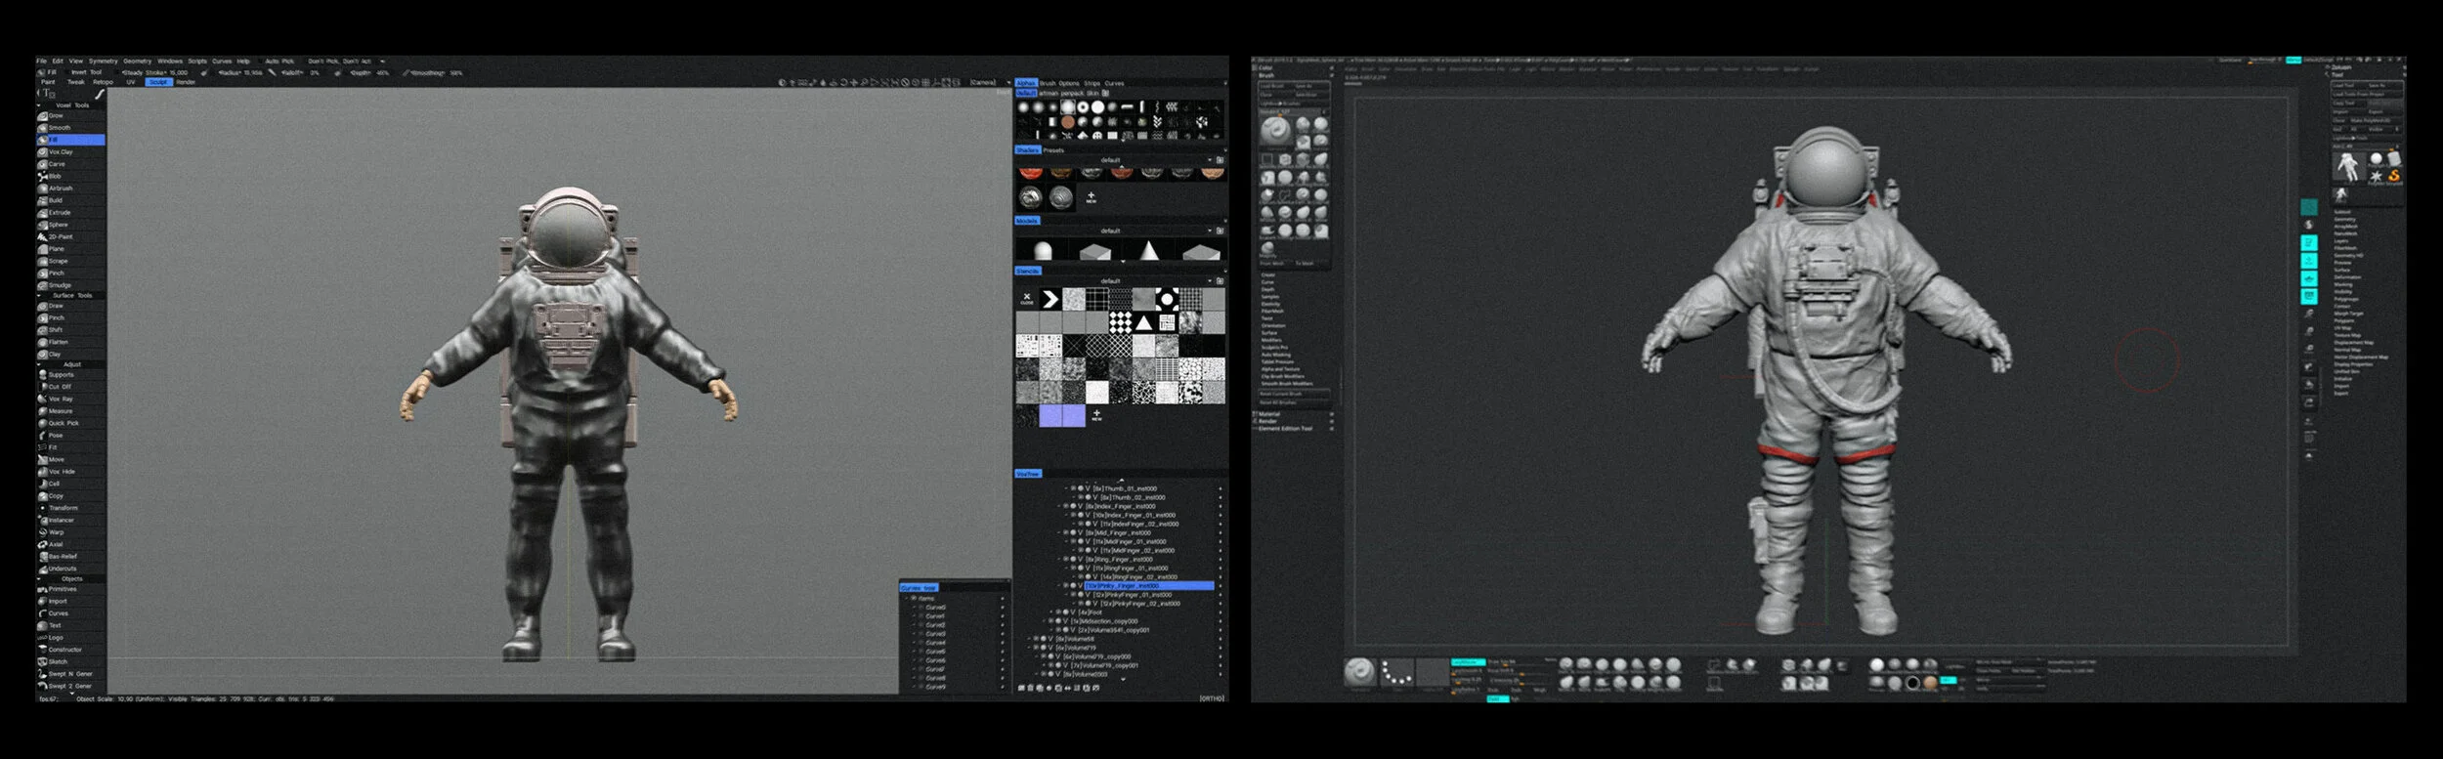This screenshot has width=2443, height=759.
Task: Select the Smudge tool
Action: (x=70, y=285)
